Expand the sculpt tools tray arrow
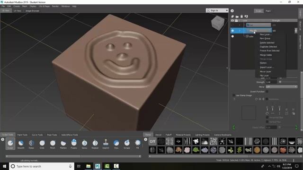The width and height of the screenshot is (303, 170). click(x=2, y=139)
